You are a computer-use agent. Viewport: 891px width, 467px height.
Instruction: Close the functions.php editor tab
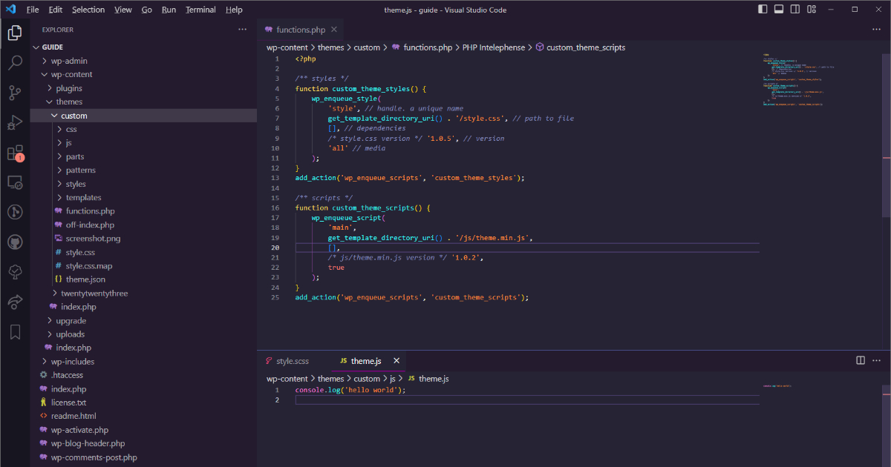(334, 30)
